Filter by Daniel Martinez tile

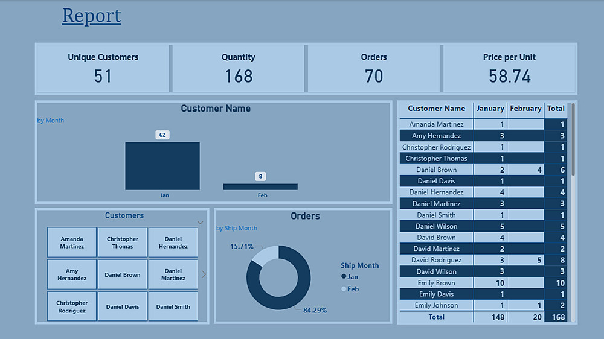tap(173, 274)
